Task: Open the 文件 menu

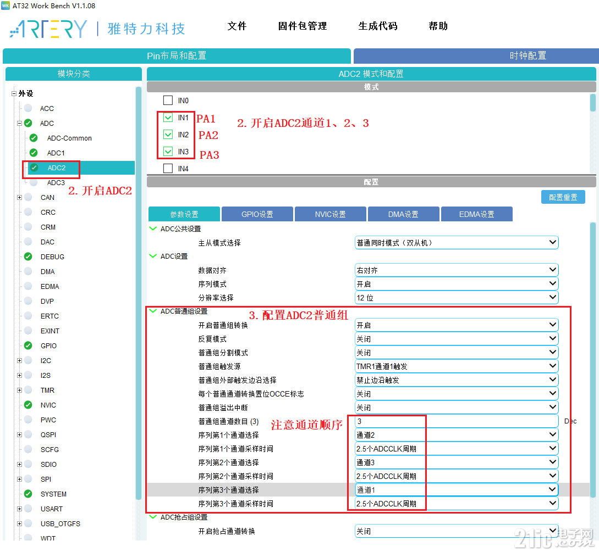Action: pos(237,26)
